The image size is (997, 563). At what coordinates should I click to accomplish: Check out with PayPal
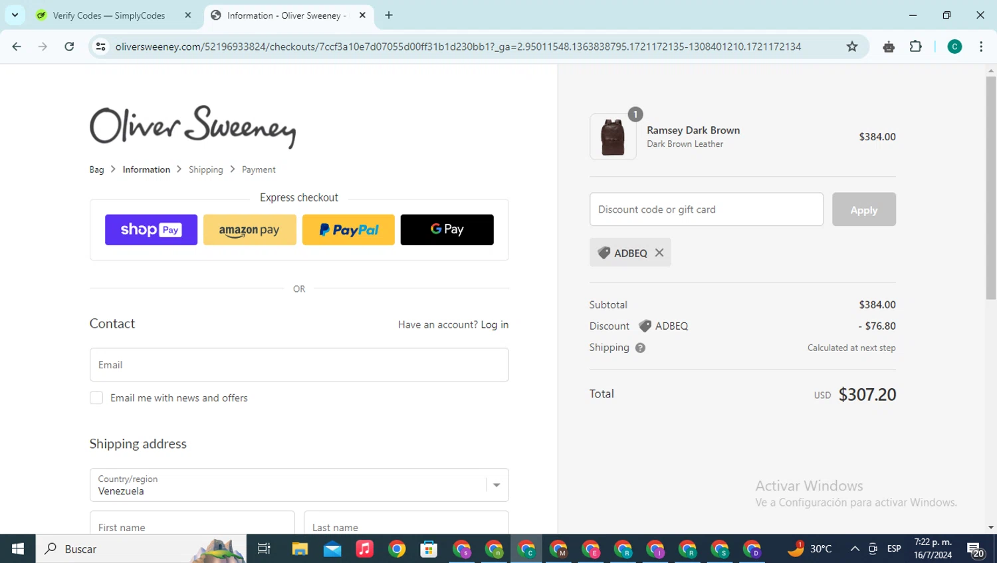(x=348, y=230)
